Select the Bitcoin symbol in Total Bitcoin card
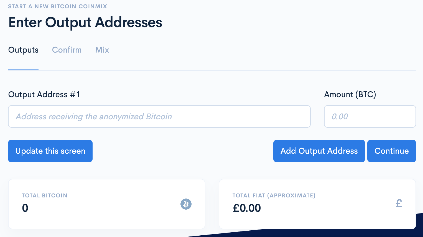423x237 pixels. (x=186, y=204)
